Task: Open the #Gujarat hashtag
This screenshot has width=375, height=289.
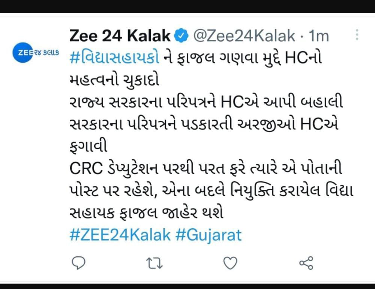Action: [x=208, y=235]
